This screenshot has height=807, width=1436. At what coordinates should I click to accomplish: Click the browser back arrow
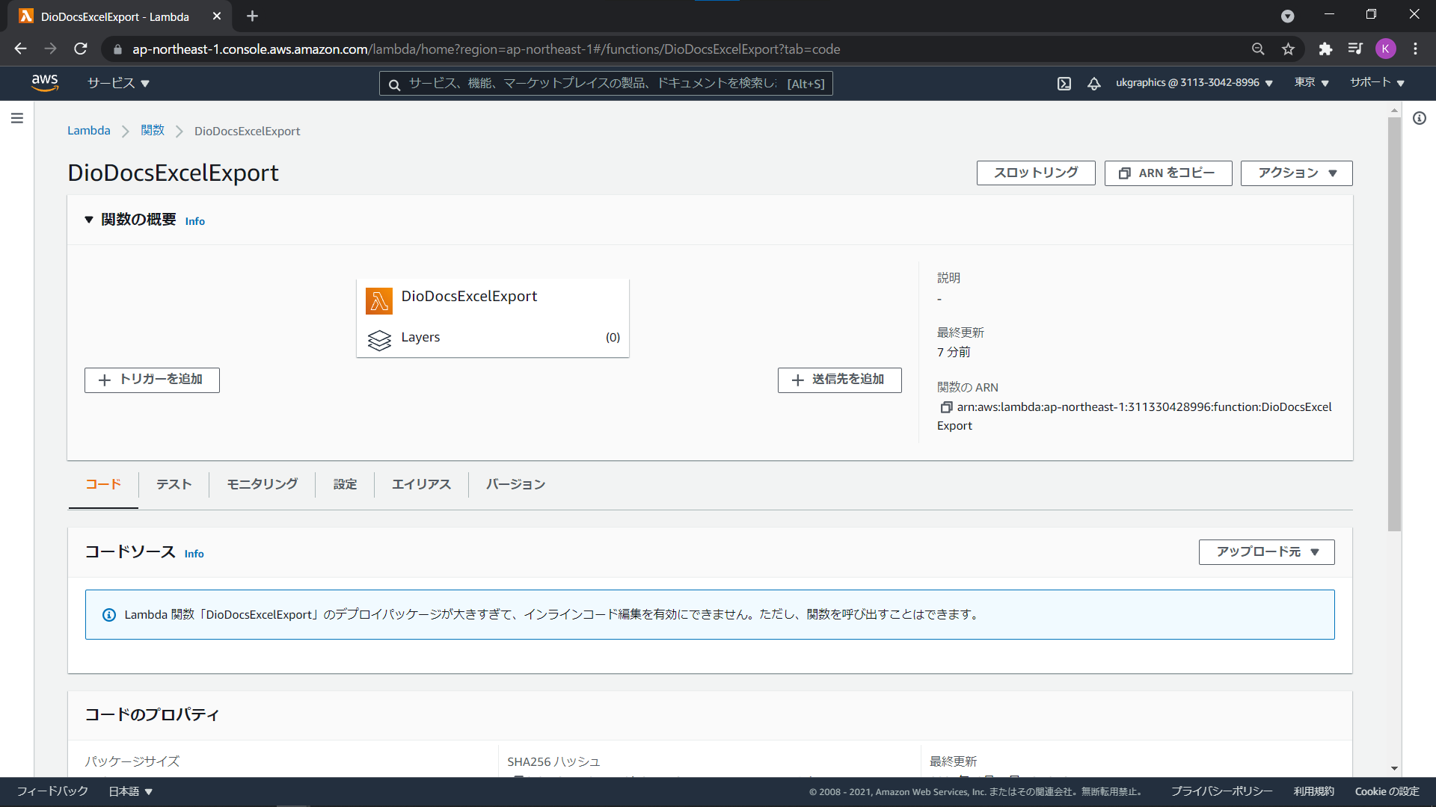[x=20, y=49]
